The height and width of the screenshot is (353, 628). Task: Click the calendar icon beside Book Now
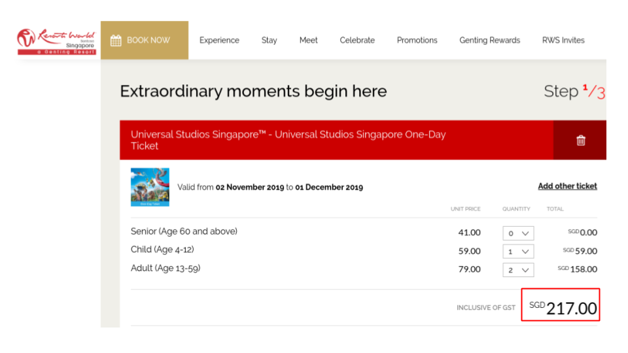116,41
